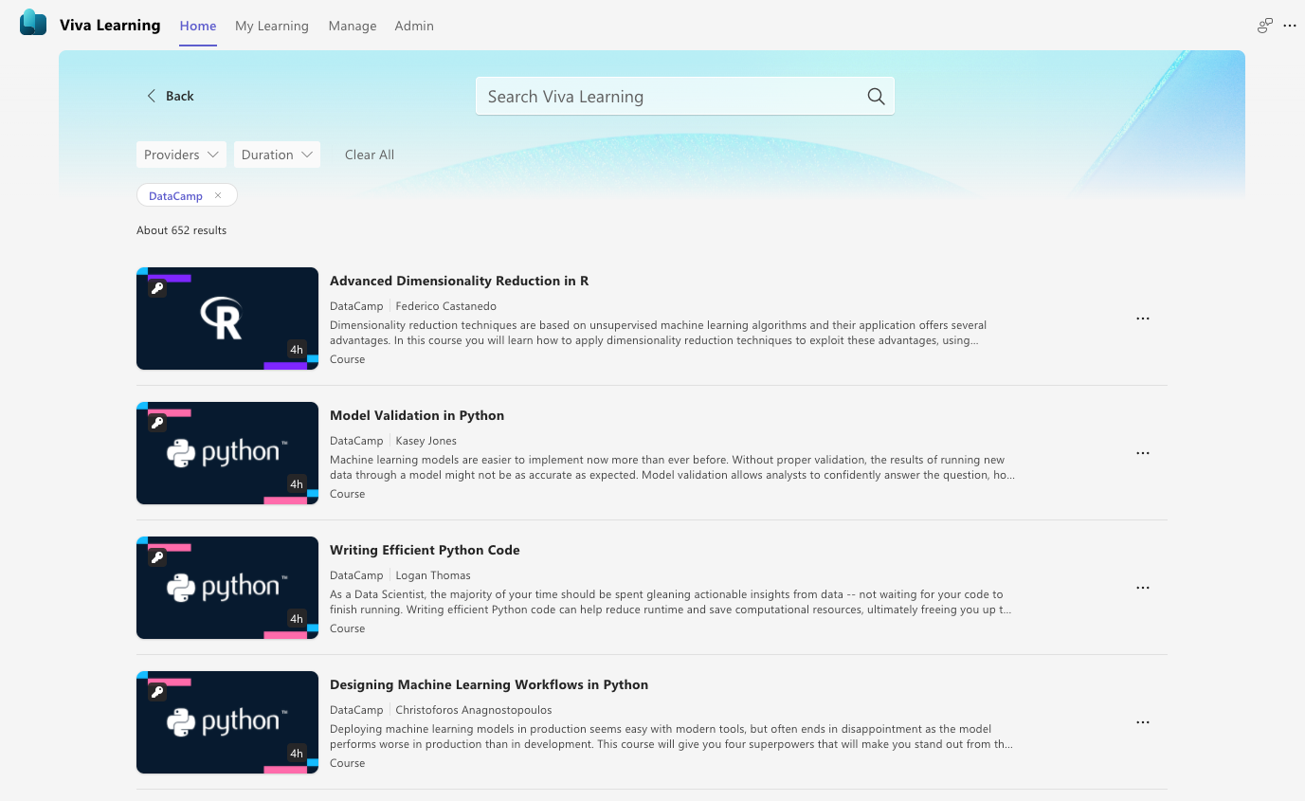The width and height of the screenshot is (1305, 801).
Task: Open the top-right more options ellipsis
Action: click(x=1289, y=26)
